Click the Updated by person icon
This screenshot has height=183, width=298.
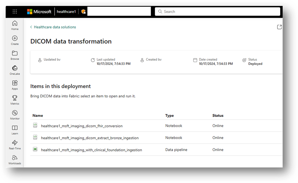click(40, 60)
